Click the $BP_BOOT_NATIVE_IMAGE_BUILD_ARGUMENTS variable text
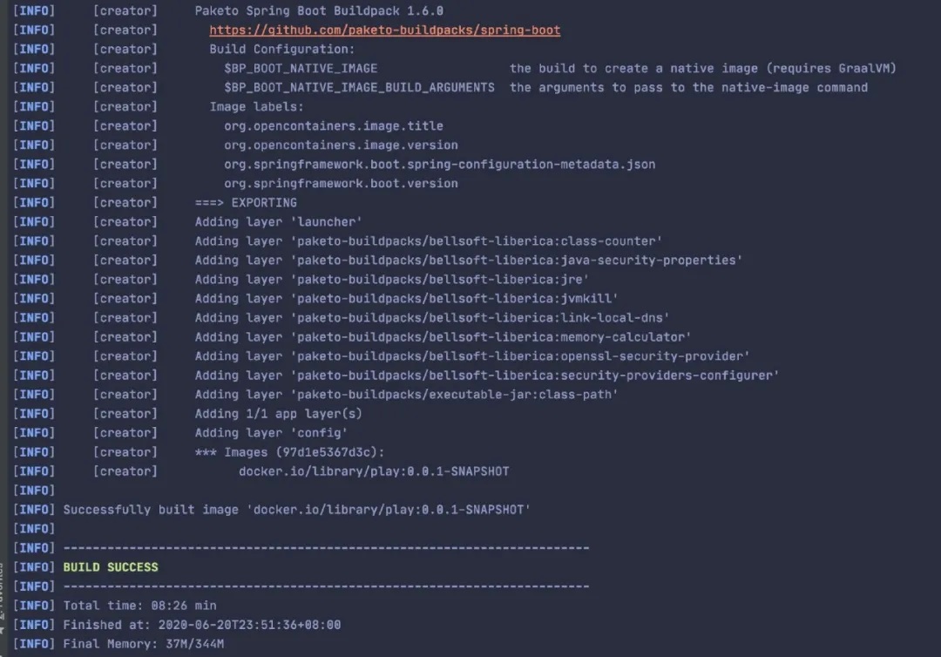Image resolution: width=941 pixels, height=657 pixels. click(360, 88)
